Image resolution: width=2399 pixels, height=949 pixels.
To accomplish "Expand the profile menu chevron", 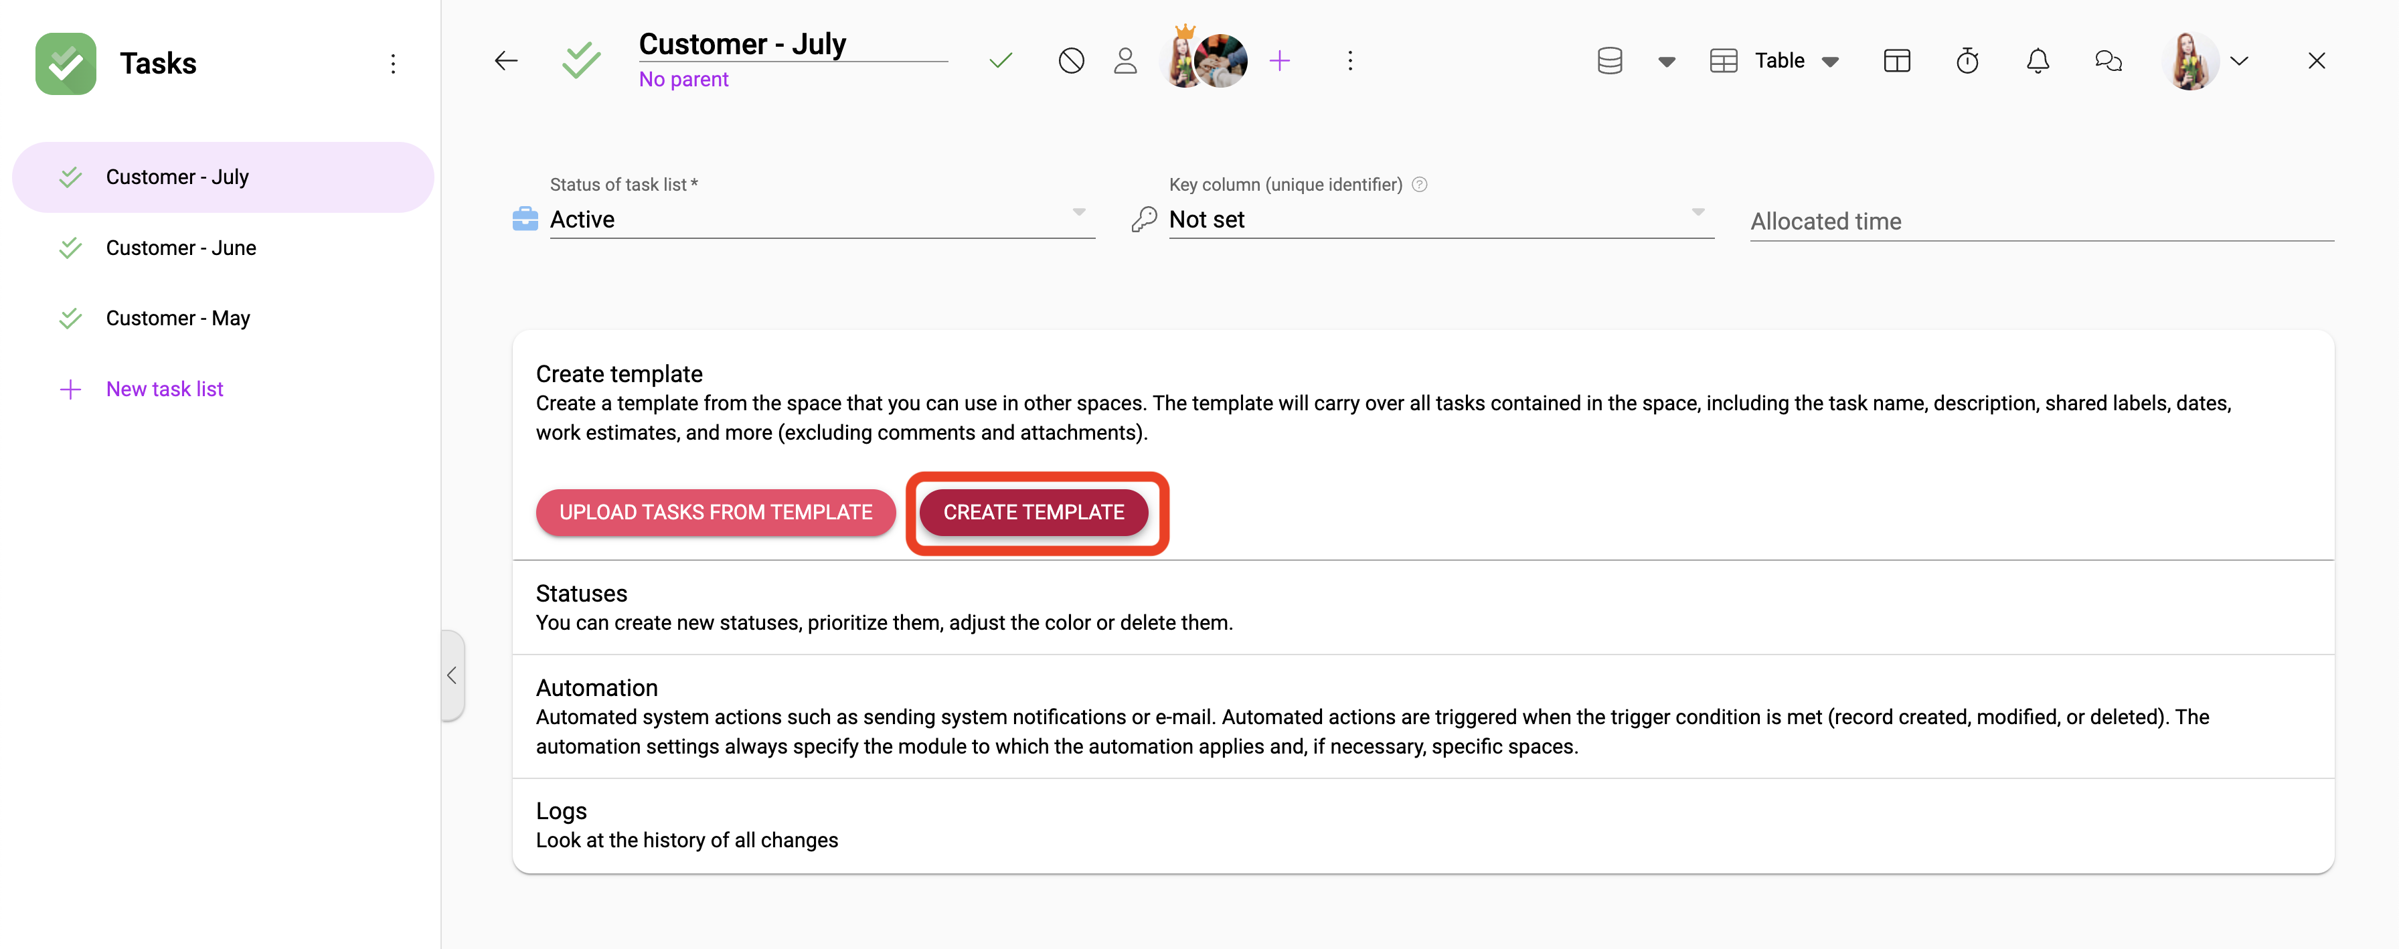I will (2239, 62).
